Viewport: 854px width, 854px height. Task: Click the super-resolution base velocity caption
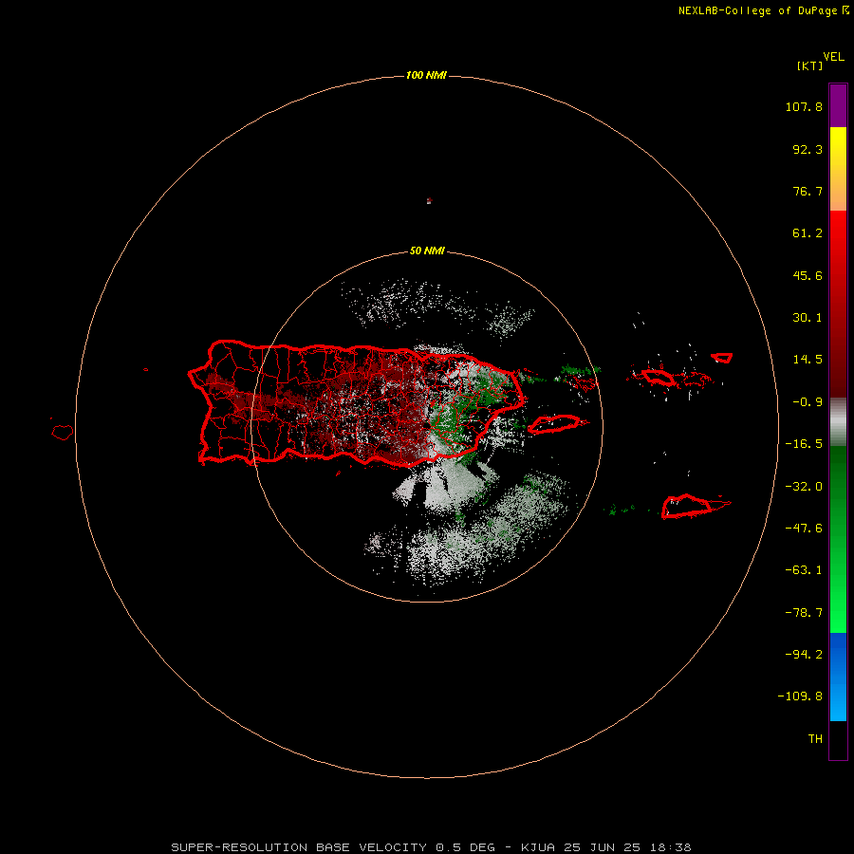click(432, 847)
